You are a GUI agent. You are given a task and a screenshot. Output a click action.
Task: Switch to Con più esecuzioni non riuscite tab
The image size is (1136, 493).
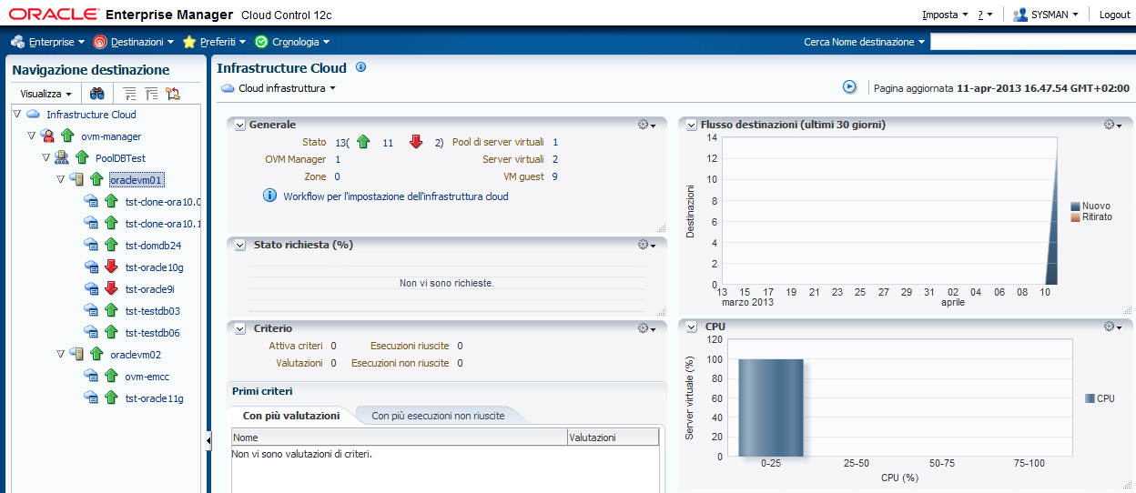pos(437,416)
